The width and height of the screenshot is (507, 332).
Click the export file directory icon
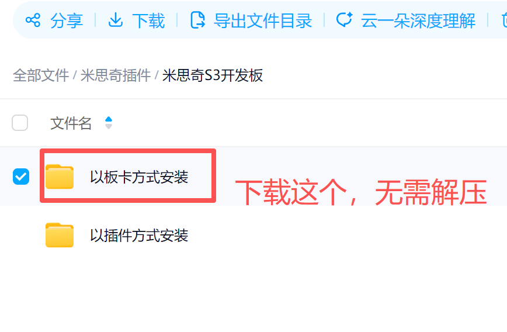(x=197, y=20)
